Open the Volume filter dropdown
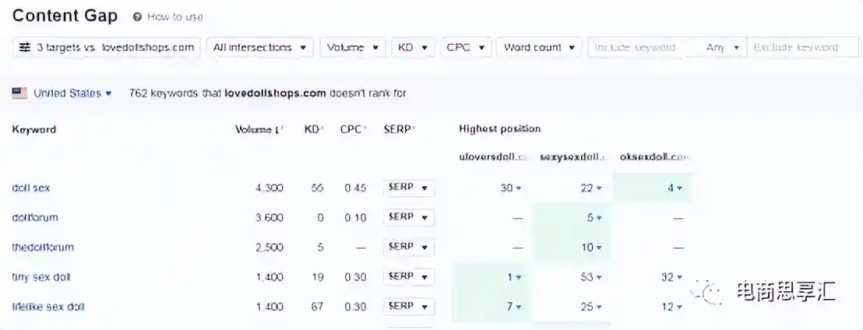The height and width of the screenshot is (330, 863). pos(353,47)
